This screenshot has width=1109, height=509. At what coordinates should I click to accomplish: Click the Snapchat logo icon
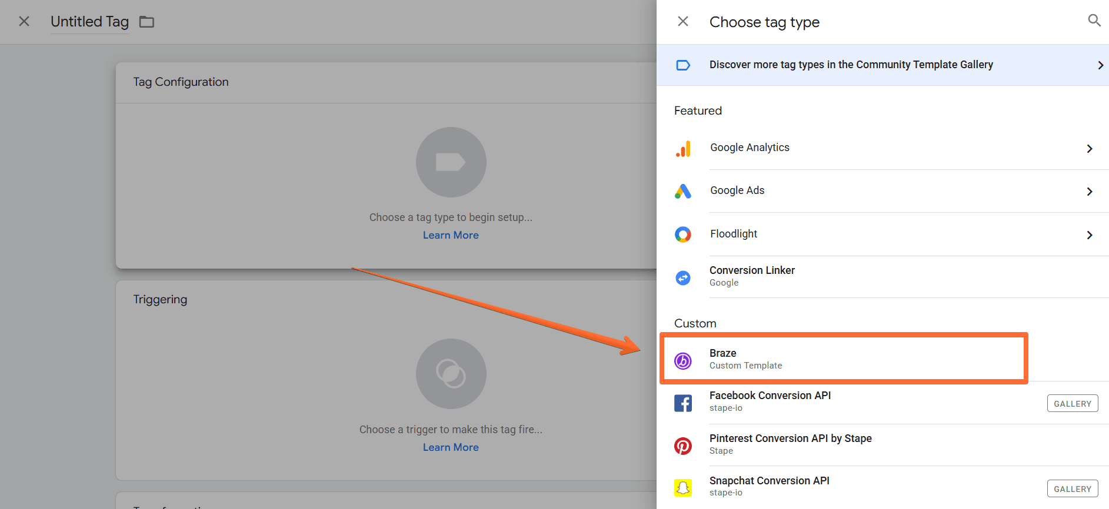coord(683,488)
